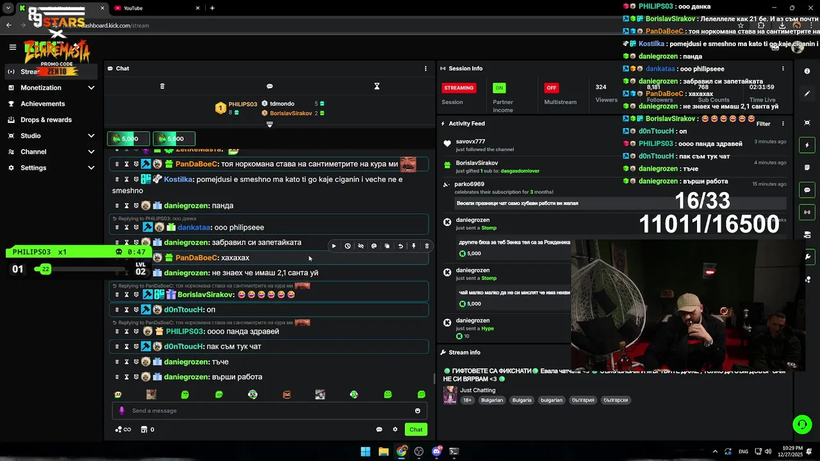Click the copy icon in message hover toolbar
820x461 pixels.
coord(387,246)
